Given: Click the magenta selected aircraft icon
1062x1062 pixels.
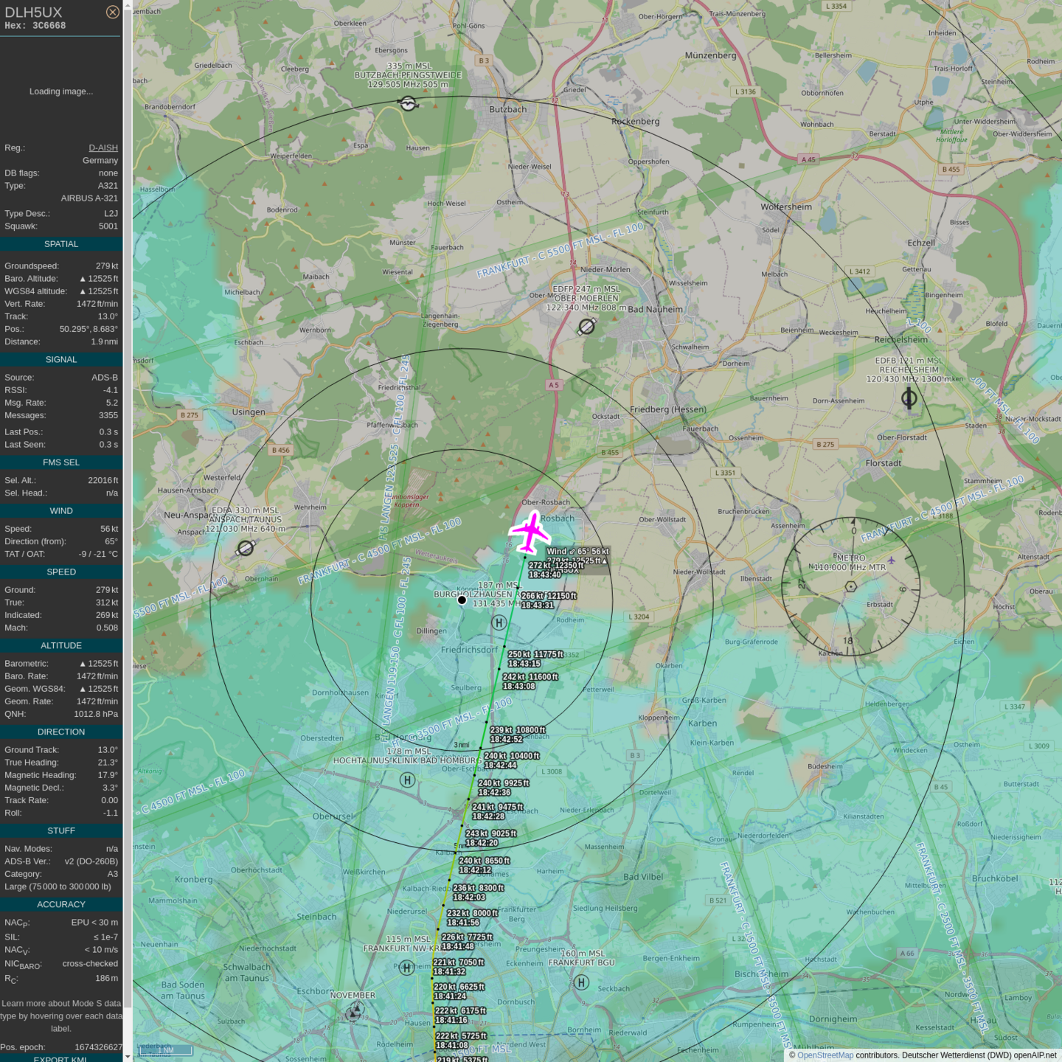Looking at the screenshot, I should [530, 532].
